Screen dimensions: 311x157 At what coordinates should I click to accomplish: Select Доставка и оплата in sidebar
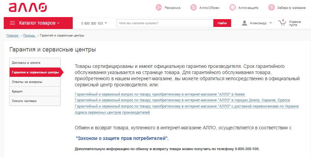click(34, 63)
